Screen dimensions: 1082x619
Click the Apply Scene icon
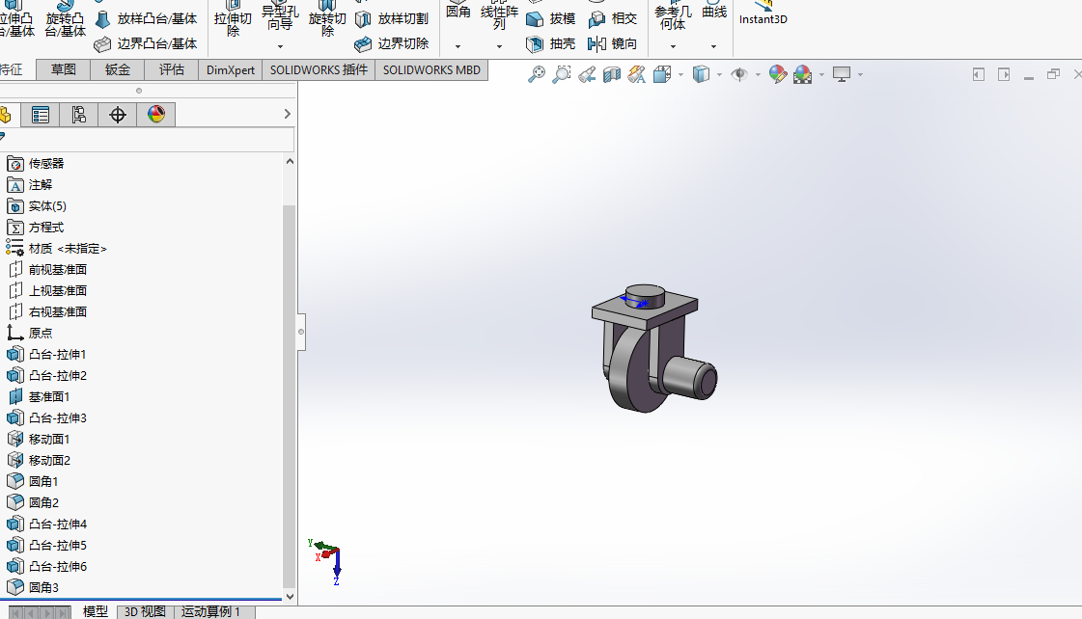pyautogui.click(x=802, y=74)
